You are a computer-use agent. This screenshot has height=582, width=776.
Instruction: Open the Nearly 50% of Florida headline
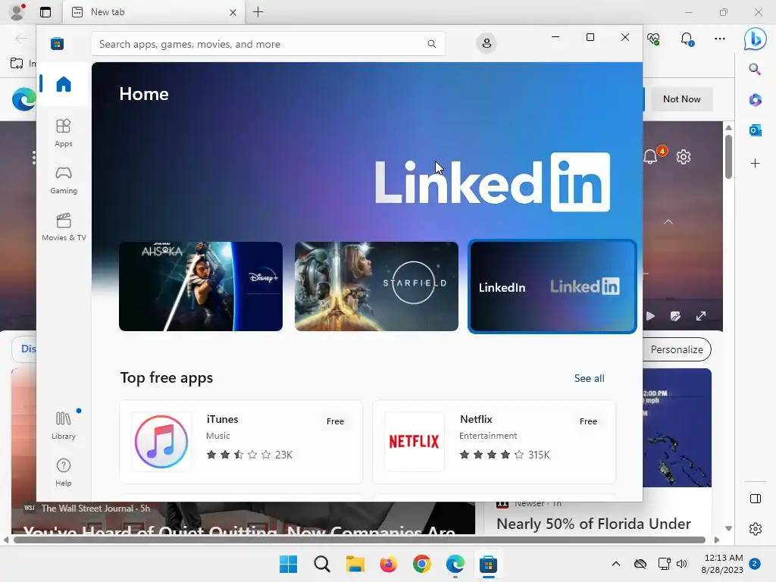(593, 524)
